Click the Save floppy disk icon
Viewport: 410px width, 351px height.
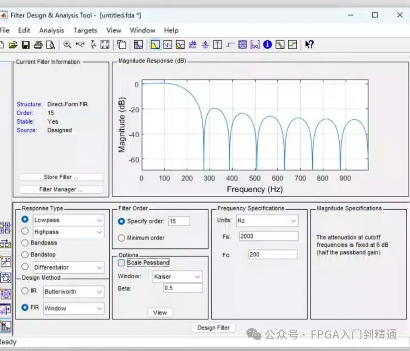tap(25, 45)
